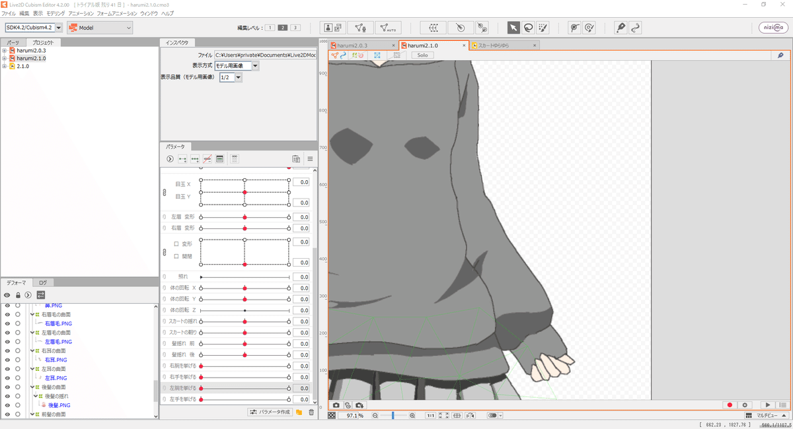
Task: Toggle eye icon for 後髪.PNG
Action: point(7,405)
